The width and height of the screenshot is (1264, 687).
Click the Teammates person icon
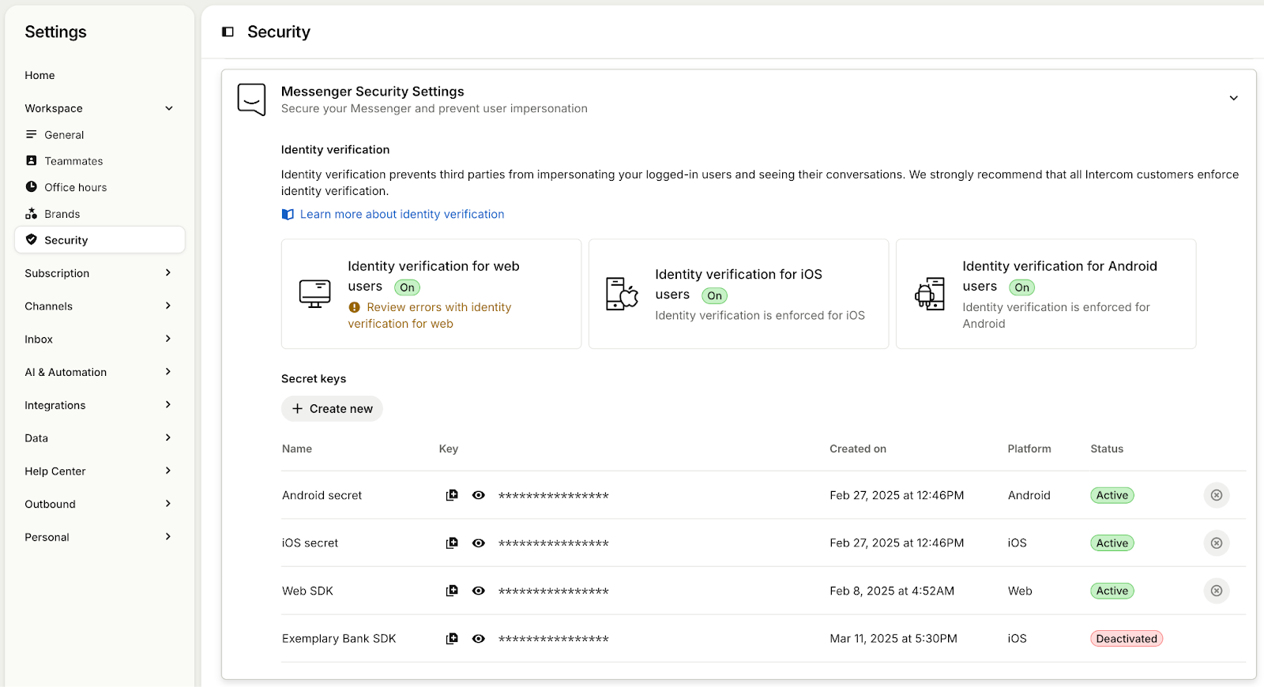click(32, 160)
